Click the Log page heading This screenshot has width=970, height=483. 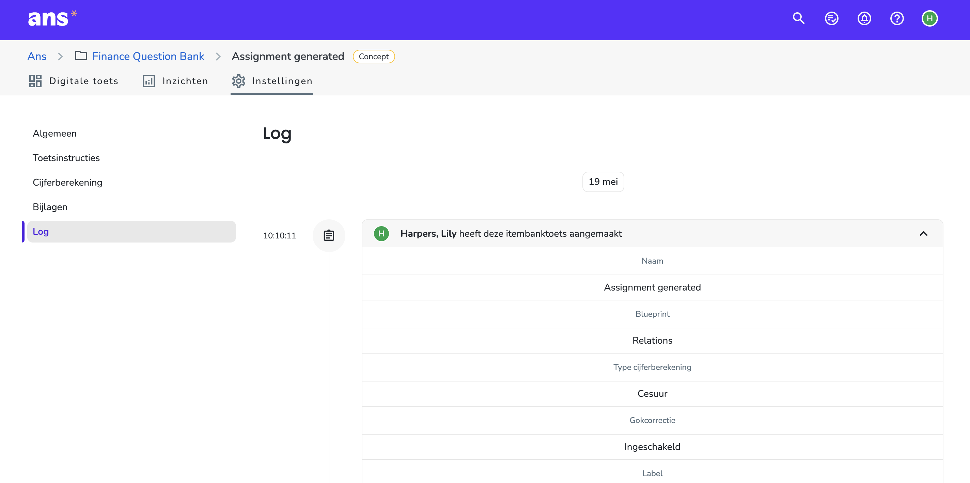click(277, 134)
